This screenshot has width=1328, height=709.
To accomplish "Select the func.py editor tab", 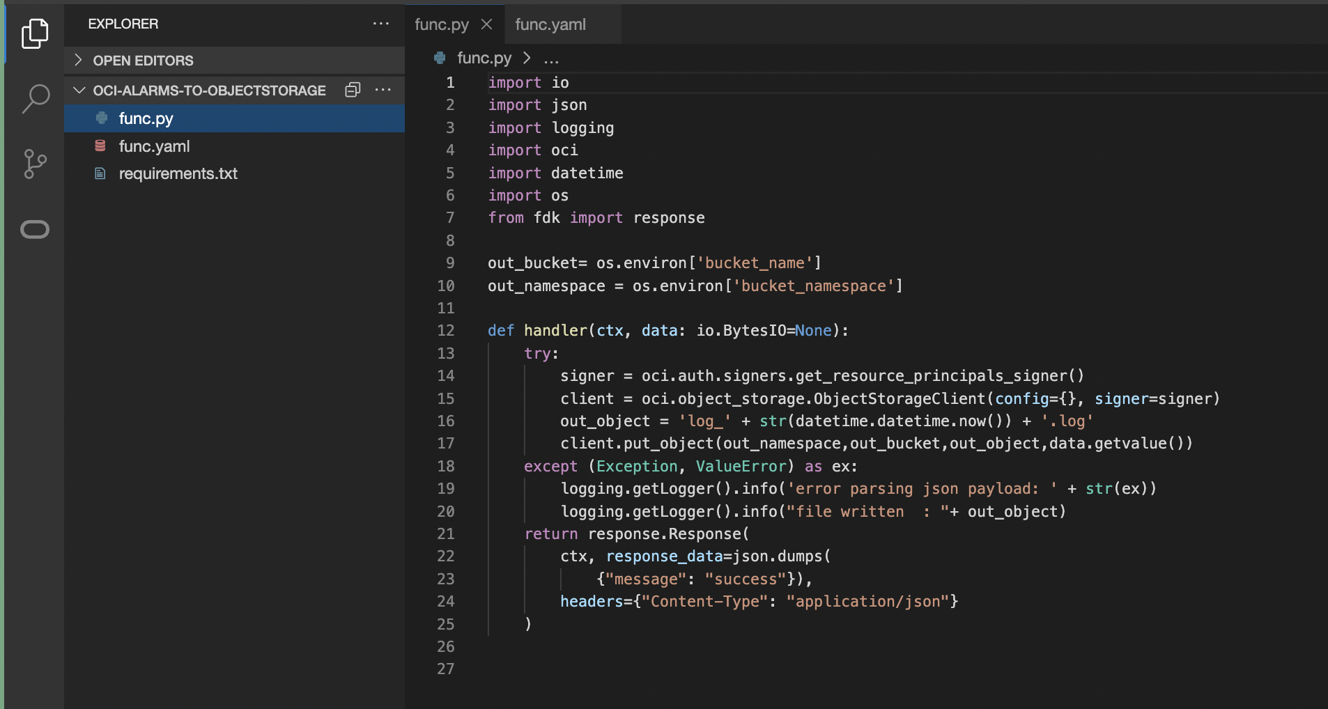I will pyautogui.click(x=441, y=24).
